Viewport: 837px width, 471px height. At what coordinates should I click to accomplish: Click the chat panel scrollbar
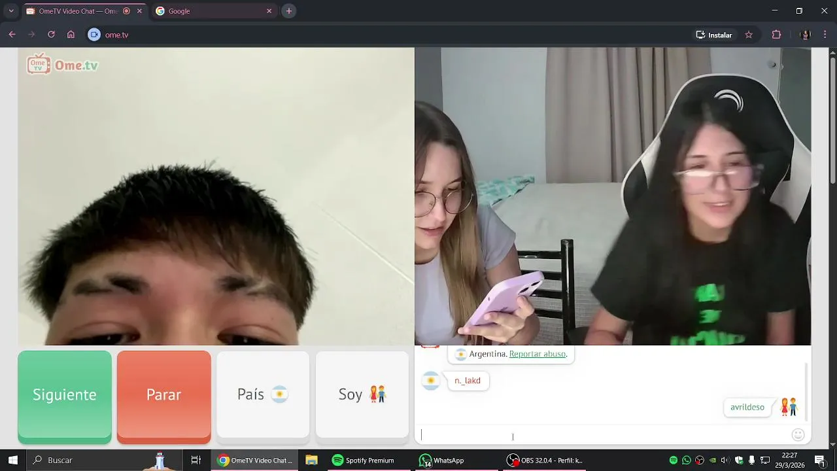point(806,392)
